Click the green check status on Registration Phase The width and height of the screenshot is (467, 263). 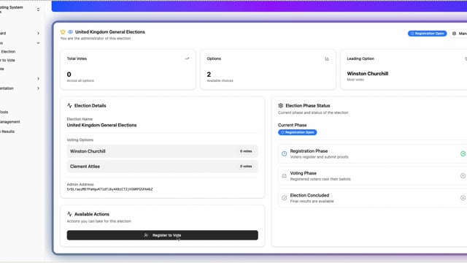(x=463, y=153)
